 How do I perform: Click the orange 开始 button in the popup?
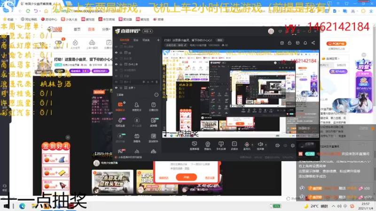186,177
